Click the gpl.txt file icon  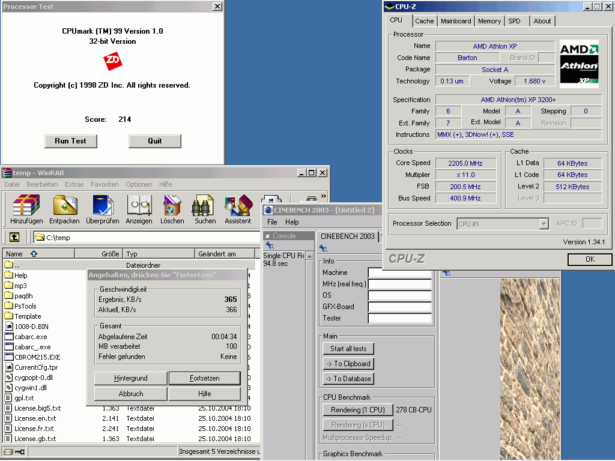tap(8, 397)
